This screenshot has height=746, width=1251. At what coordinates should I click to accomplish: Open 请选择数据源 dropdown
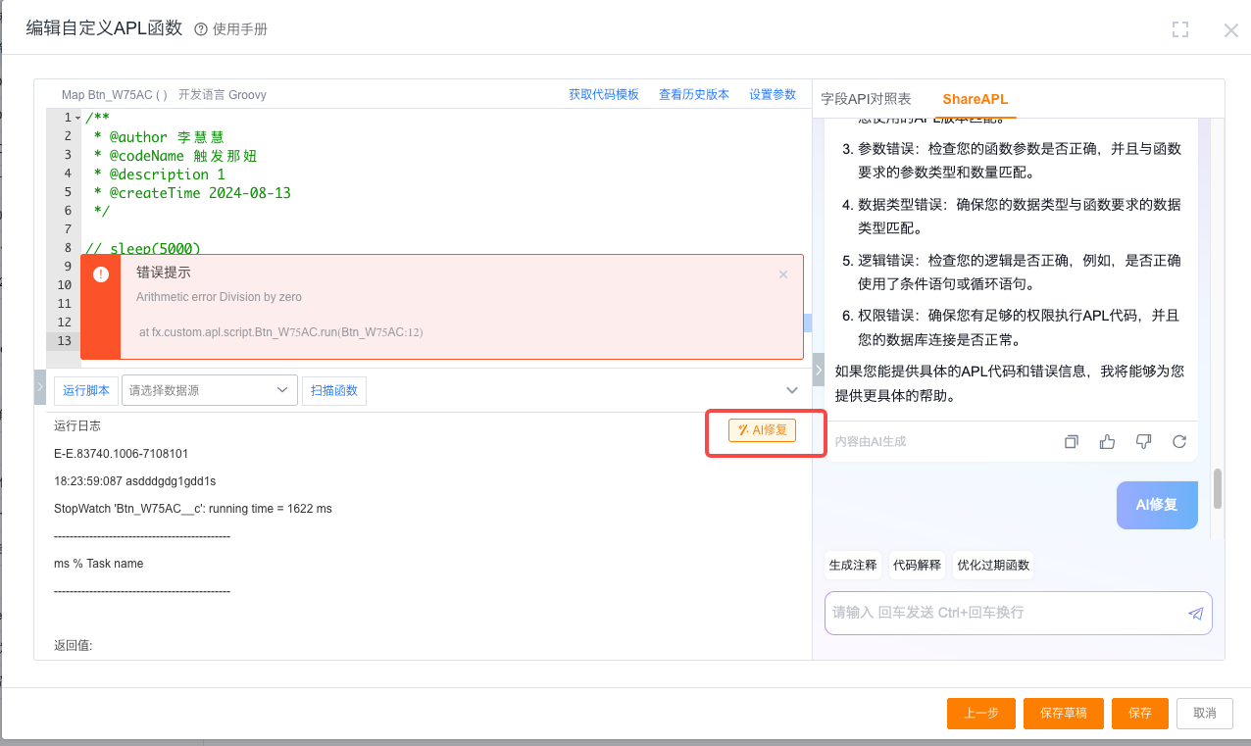click(210, 390)
